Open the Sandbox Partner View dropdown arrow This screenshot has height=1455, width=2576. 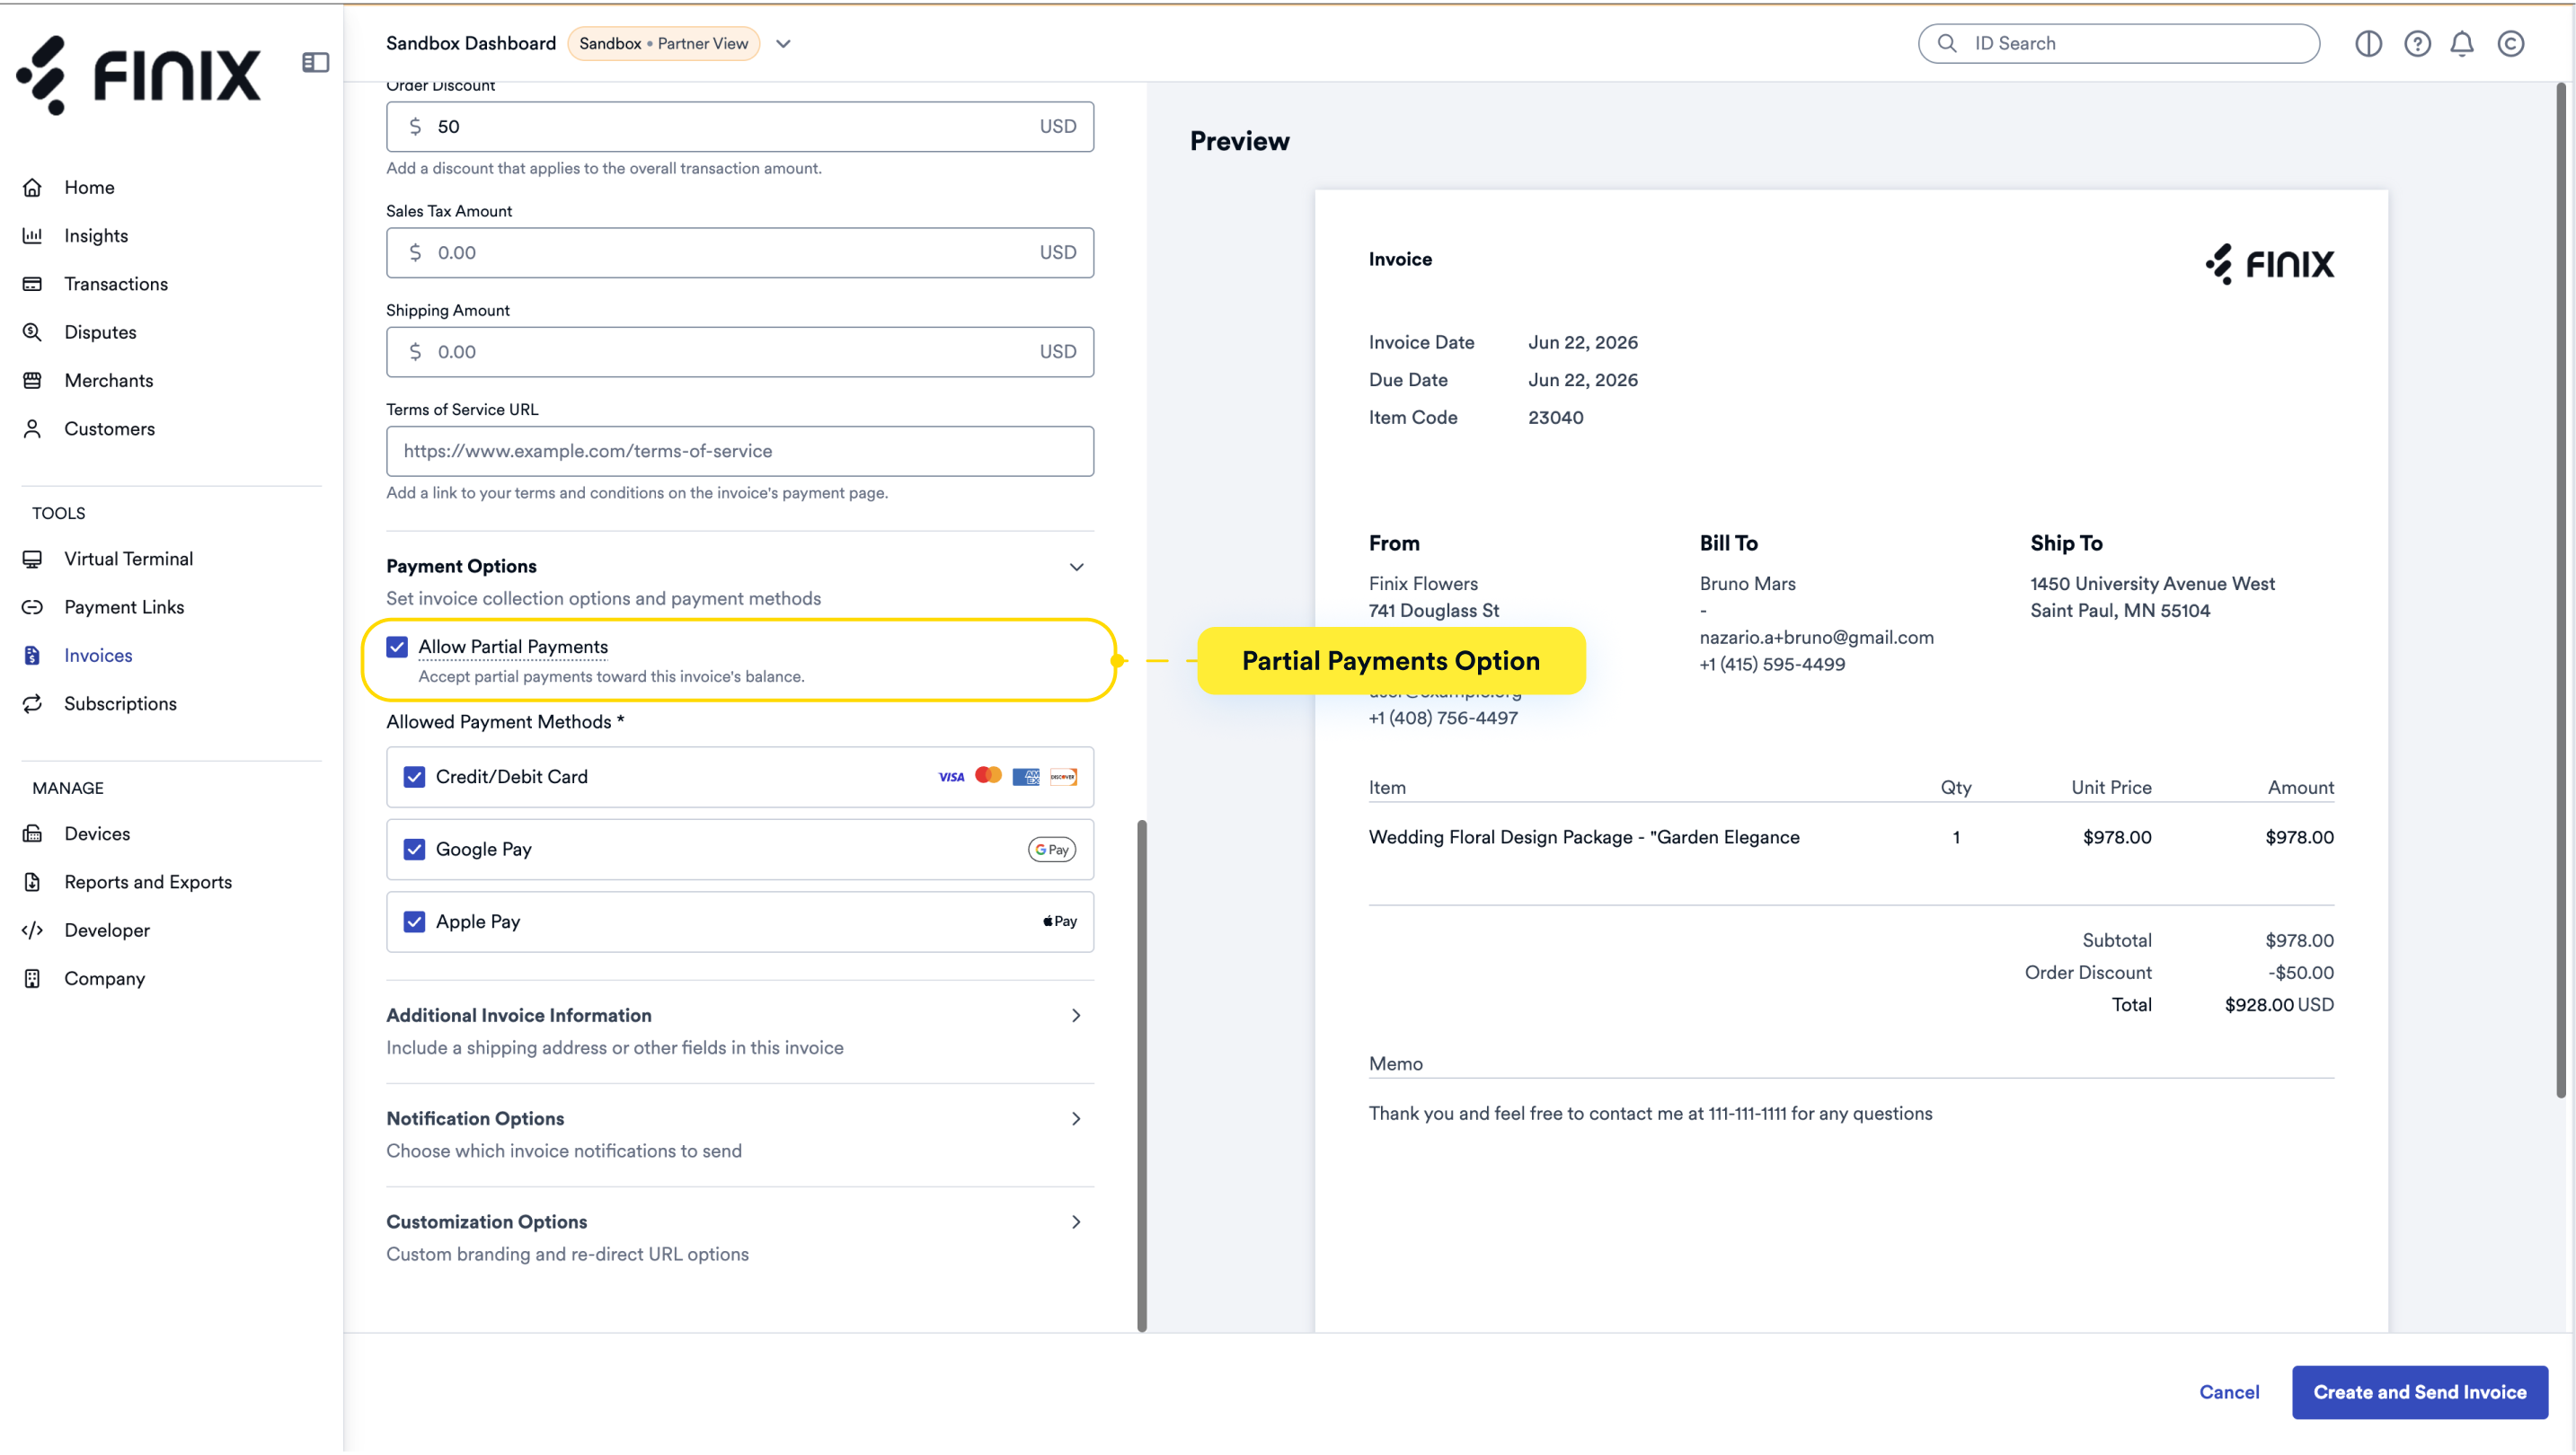pos(783,43)
